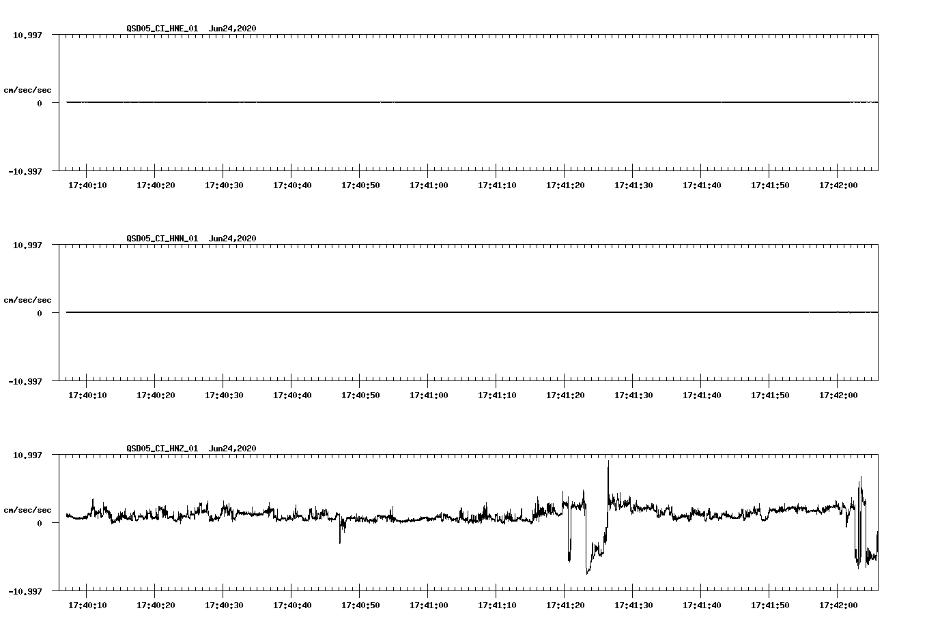Click the cm/sec/sec unit label on HNZ plot
Screen dimensions: 927x630
27,510
